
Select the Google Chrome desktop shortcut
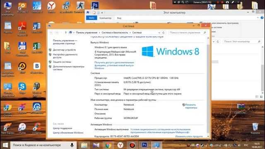tap(7, 110)
